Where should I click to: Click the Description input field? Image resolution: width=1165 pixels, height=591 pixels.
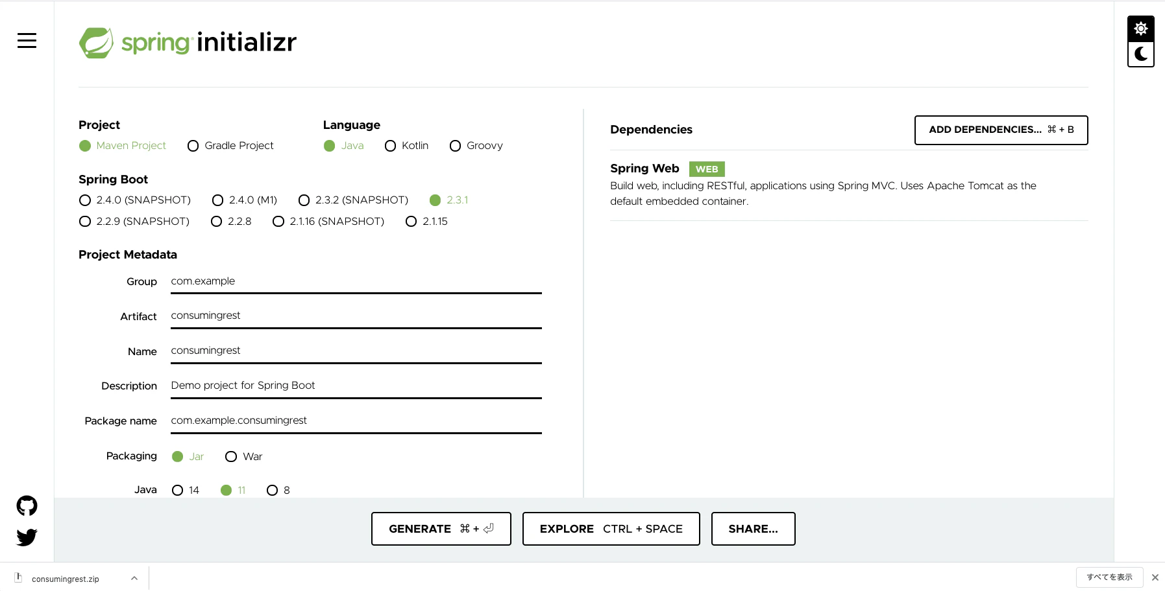(x=356, y=386)
